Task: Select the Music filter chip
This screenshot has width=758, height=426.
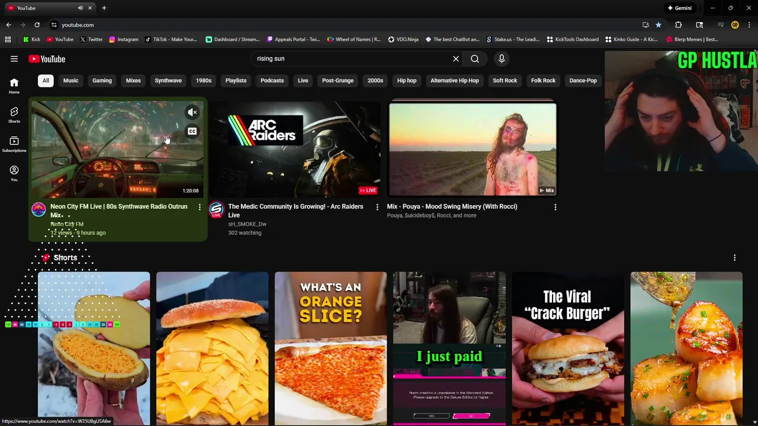Action: (x=70, y=80)
